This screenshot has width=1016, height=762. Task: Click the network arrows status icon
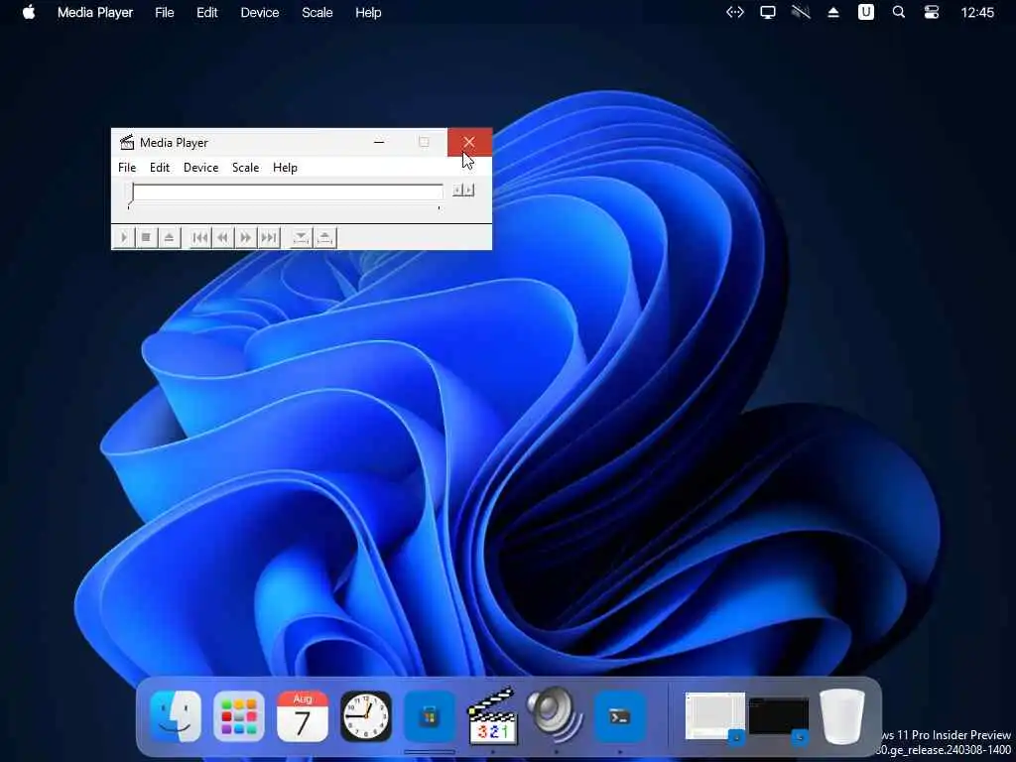pyautogui.click(x=735, y=12)
